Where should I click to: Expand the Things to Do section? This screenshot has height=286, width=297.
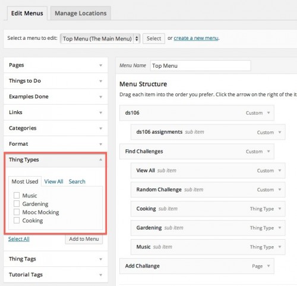tap(56, 81)
